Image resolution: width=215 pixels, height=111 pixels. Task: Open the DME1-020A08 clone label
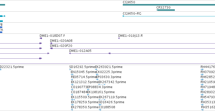pyautogui.click(x=61, y=41)
